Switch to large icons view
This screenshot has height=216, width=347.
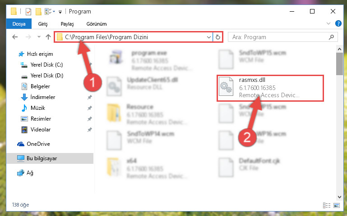pyautogui.click(x=337, y=205)
